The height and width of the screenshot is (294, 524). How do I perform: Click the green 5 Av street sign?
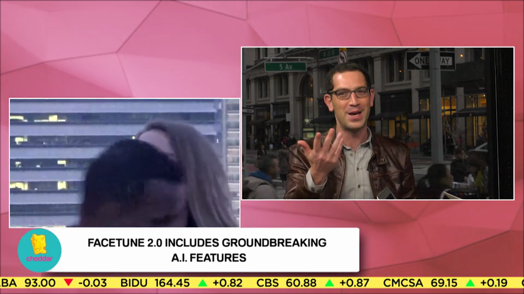click(x=285, y=66)
